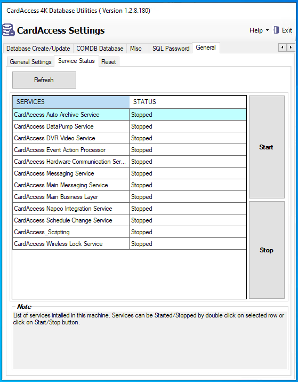This screenshot has width=298, height=382.
Task: Select the CardAccess DataPump Service row
Action: pos(130,126)
